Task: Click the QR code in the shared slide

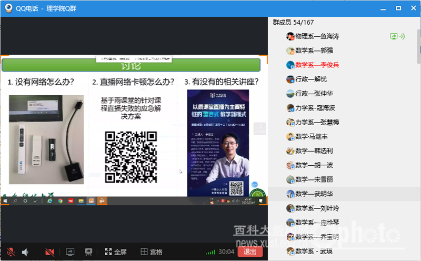Action: (131, 157)
